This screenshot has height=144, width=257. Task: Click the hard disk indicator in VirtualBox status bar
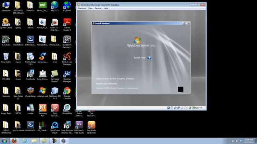tap(168, 108)
